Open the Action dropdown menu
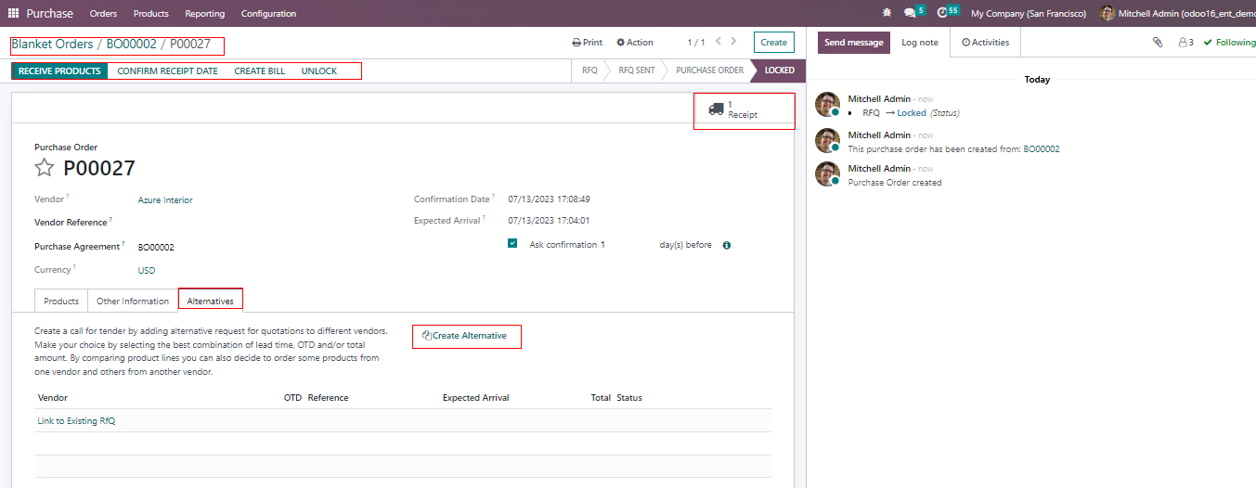Screen dimensions: 1256x488 pyautogui.click(x=635, y=43)
